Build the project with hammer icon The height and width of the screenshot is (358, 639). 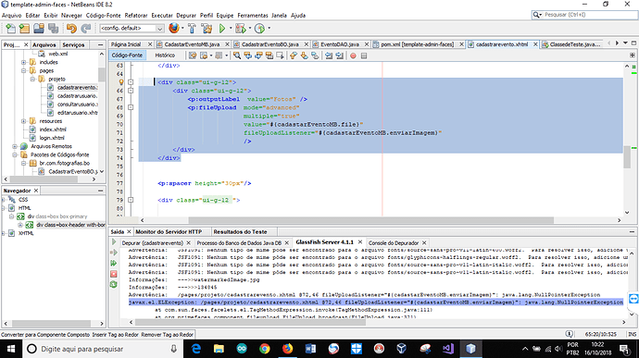tap(192, 28)
